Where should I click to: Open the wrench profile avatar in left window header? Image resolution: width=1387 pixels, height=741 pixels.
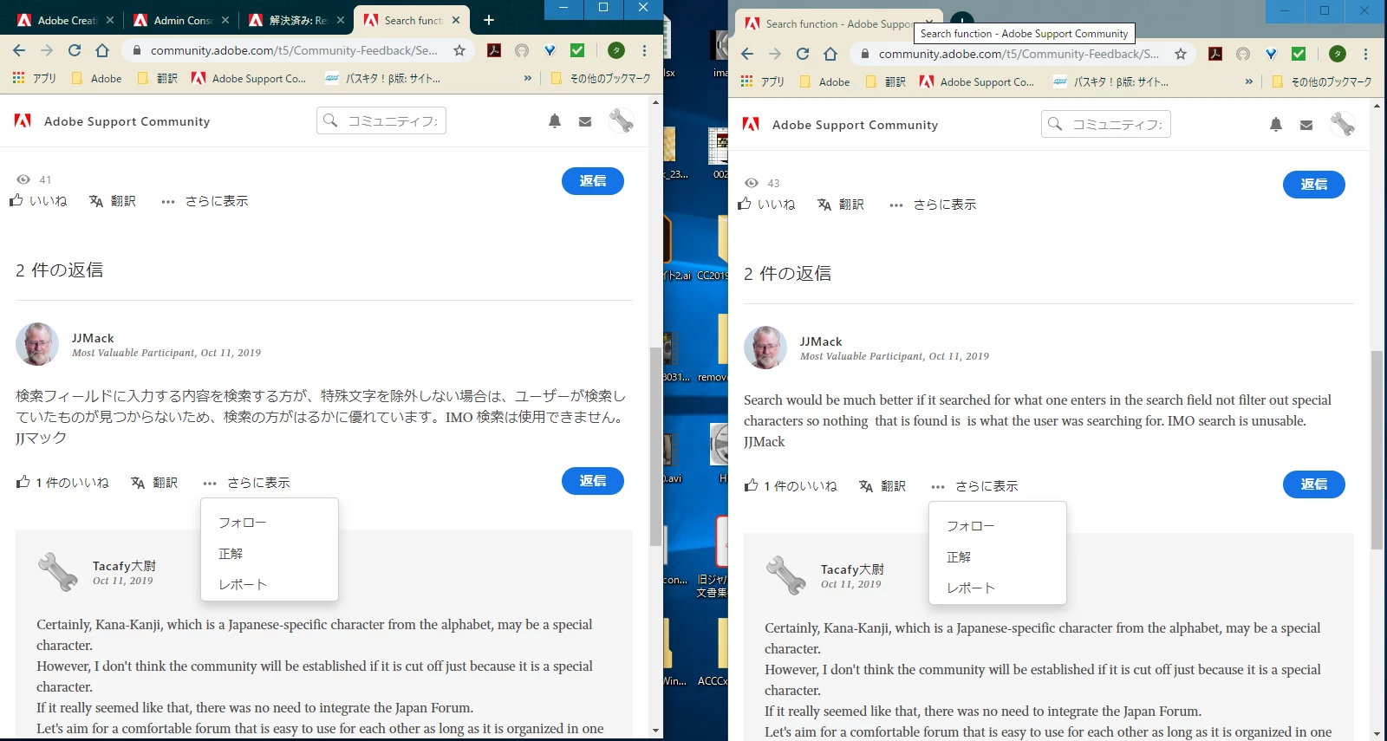pyautogui.click(x=622, y=120)
